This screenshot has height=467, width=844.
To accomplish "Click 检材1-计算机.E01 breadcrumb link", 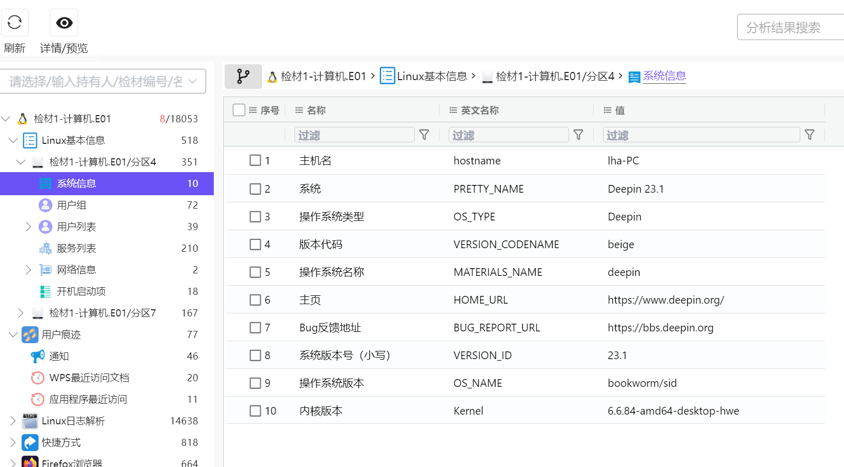I will (x=323, y=77).
